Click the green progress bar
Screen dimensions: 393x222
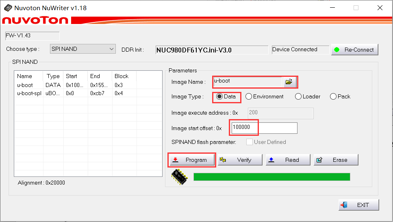pos(272,177)
